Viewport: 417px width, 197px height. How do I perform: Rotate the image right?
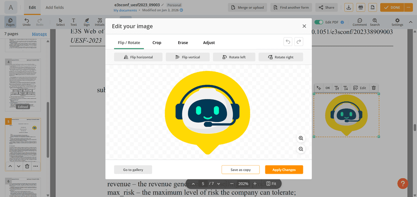281,57
